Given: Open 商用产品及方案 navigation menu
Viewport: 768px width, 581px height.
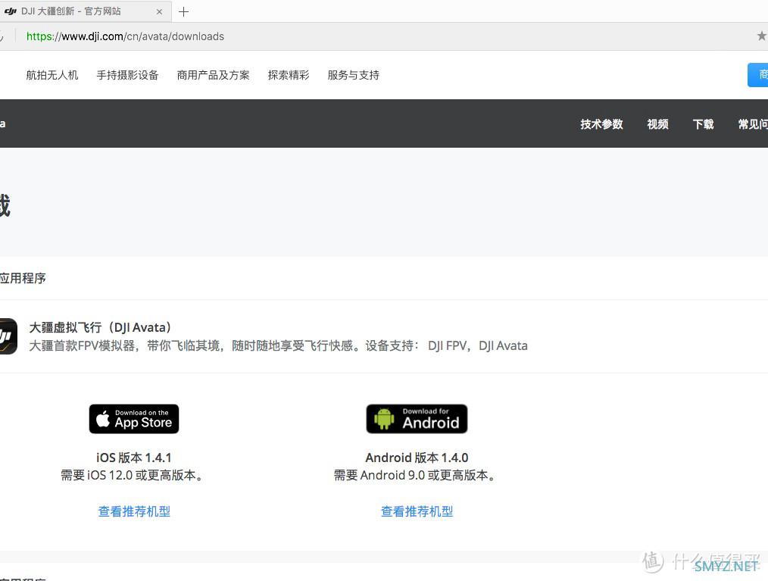Looking at the screenshot, I should point(213,75).
